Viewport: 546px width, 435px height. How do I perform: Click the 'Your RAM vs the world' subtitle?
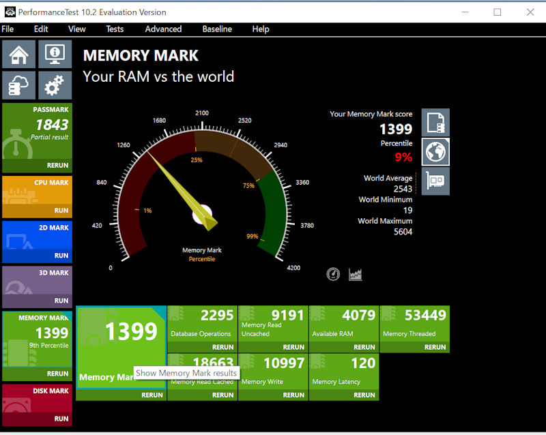tap(158, 76)
